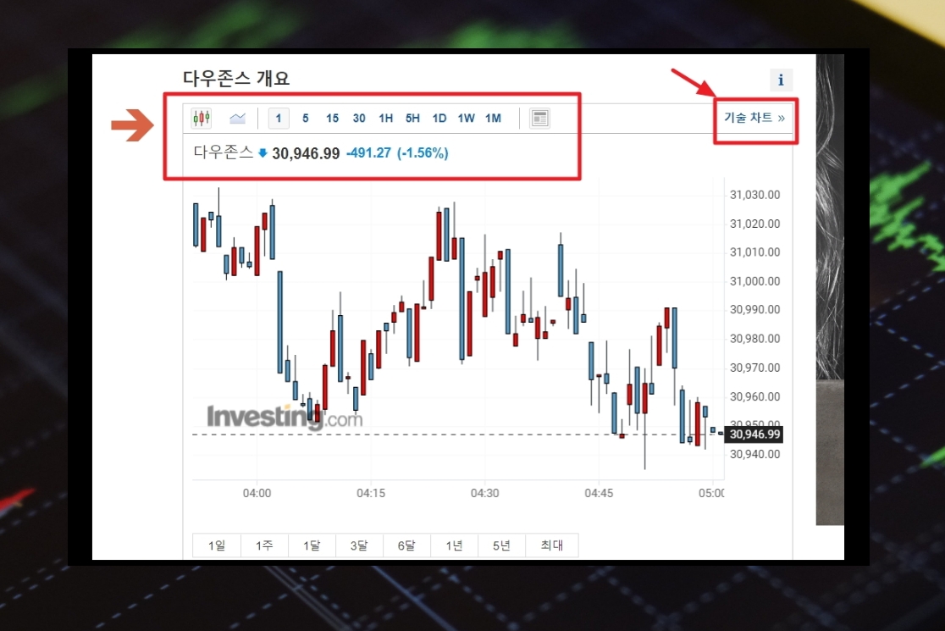Select the 1W interval
Image resolution: width=945 pixels, height=631 pixels.
coord(466,118)
